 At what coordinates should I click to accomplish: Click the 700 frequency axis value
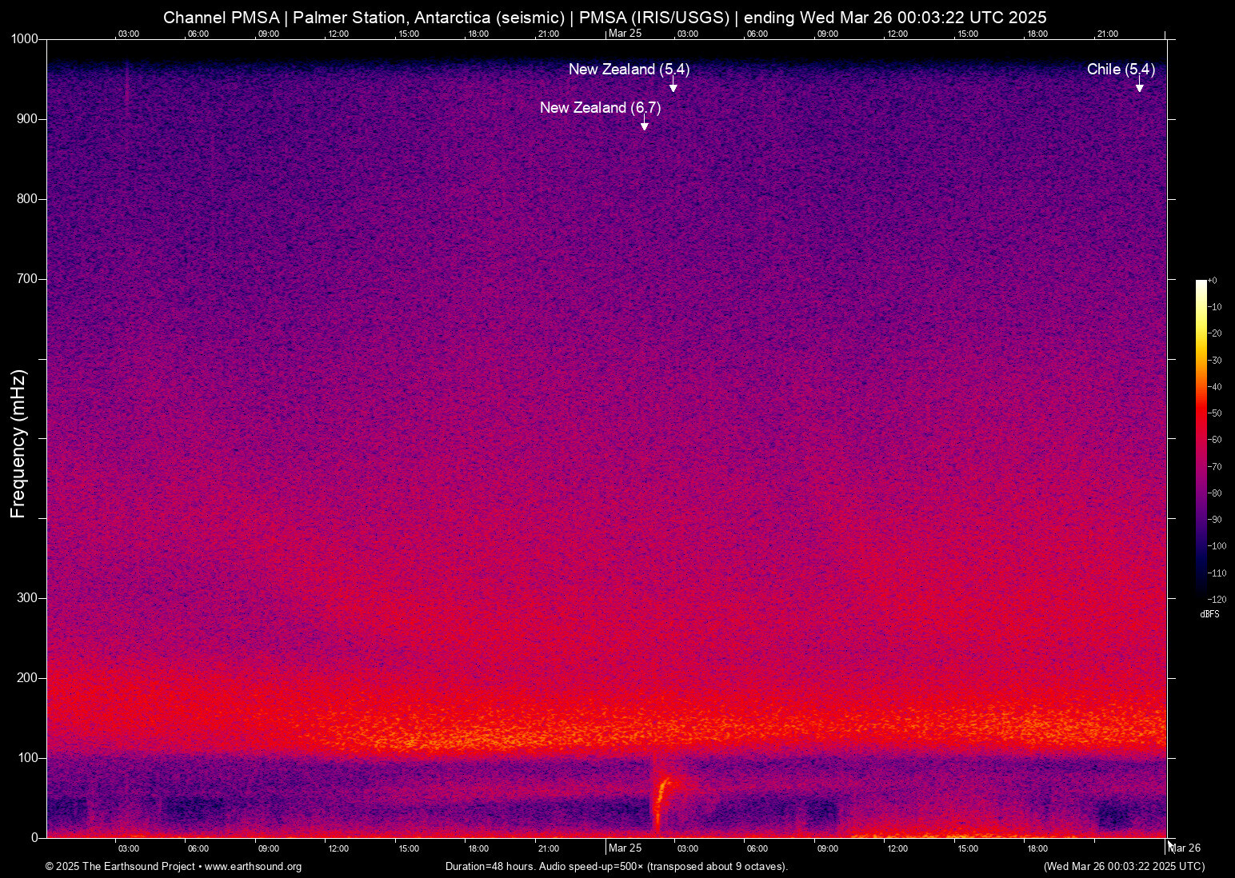tap(27, 279)
